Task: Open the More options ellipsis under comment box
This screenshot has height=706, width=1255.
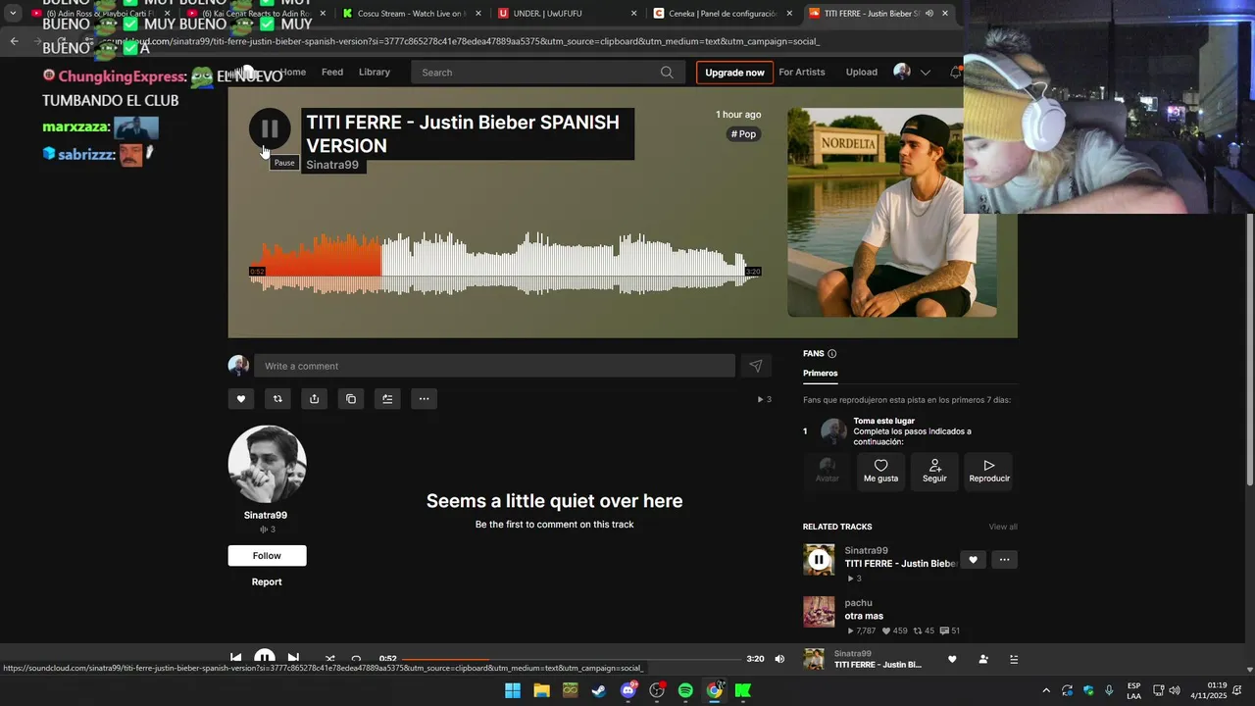Action: 424,399
